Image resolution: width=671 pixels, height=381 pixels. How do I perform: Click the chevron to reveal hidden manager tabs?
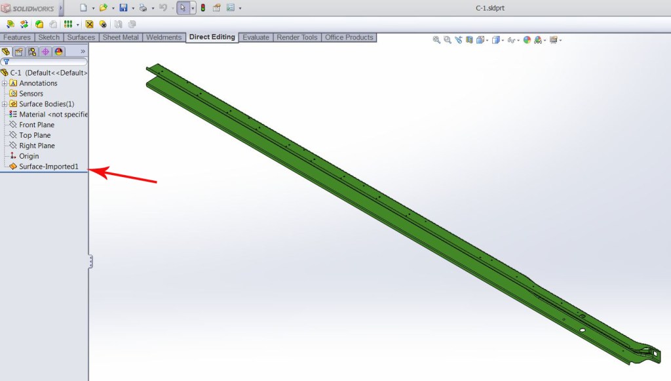pos(83,51)
